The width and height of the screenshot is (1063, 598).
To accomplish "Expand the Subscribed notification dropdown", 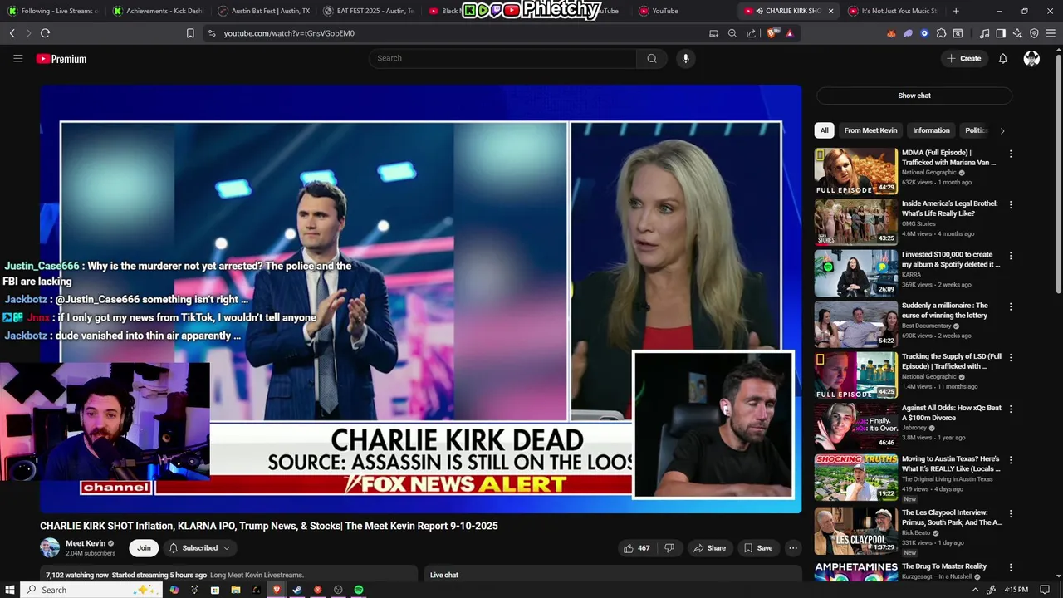I will pos(199,548).
